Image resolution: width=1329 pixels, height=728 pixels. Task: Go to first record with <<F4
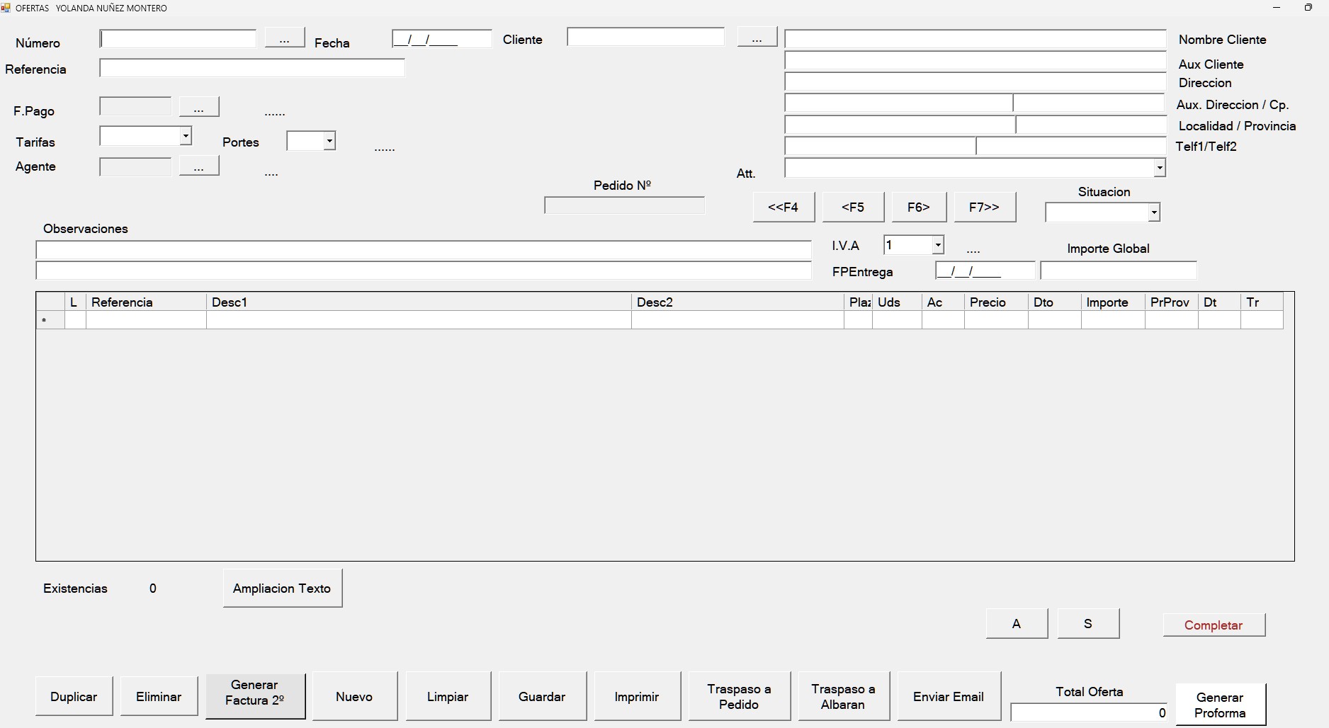(x=783, y=207)
